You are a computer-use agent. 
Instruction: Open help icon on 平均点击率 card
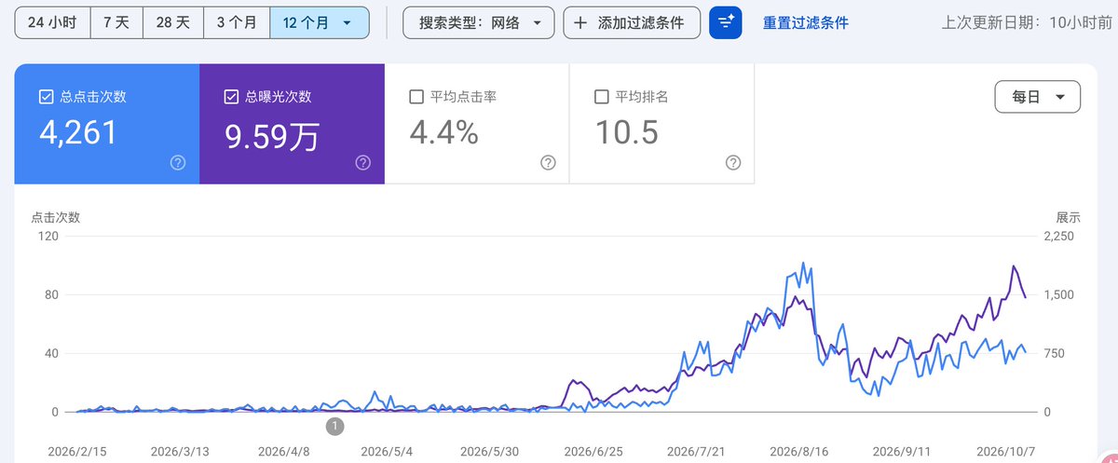point(548,162)
